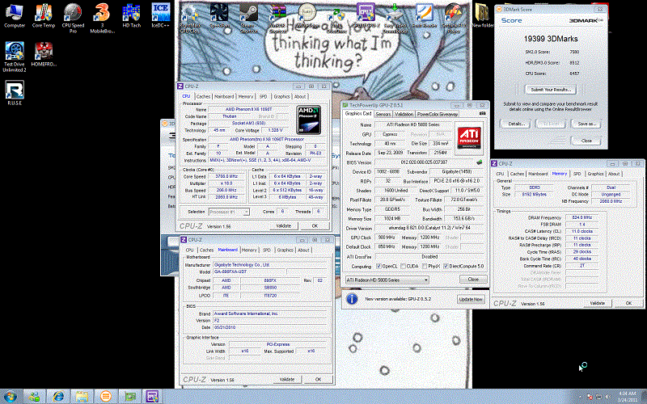The height and width of the screenshot is (404, 647).
Task: Open the Test Drive Unlimited 2 shortcut
Action: pos(15,57)
